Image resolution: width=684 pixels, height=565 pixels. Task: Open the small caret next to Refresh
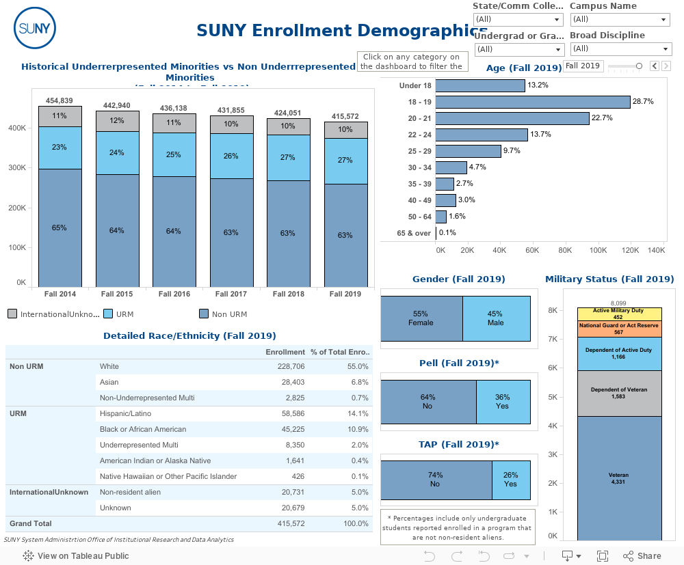[x=527, y=556]
